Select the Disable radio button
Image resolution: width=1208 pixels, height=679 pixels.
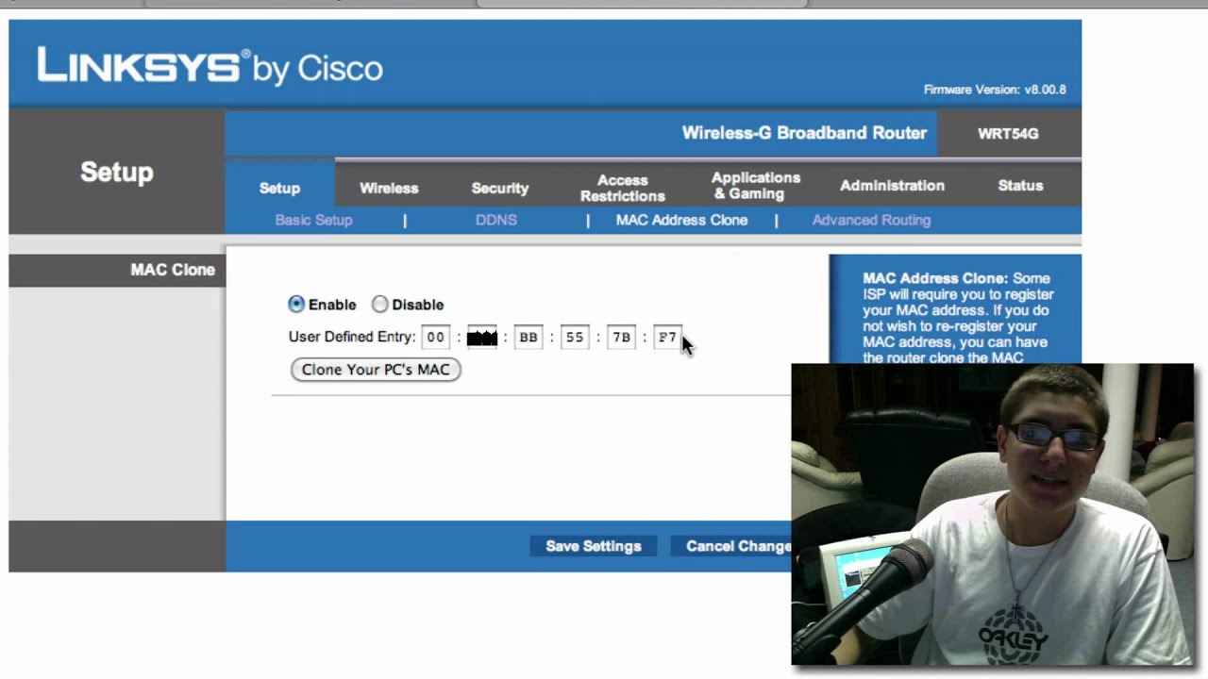click(x=379, y=305)
